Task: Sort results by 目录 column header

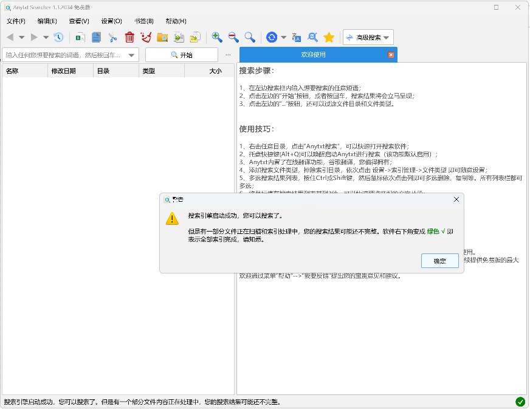Action: coord(116,70)
